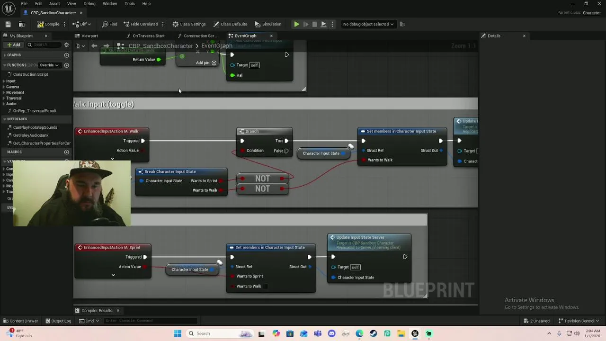Viewport: 606px width, 341px height.
Task: Click Add in My Blueprint panel
Action: (13, 45)
